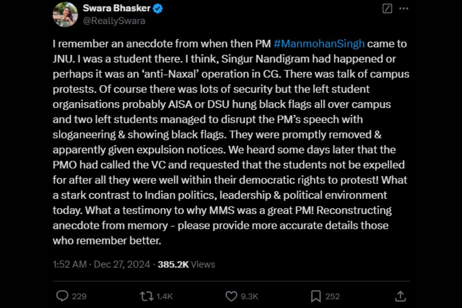
Task: Click the 229 replies count
Action: pos(79,296)
